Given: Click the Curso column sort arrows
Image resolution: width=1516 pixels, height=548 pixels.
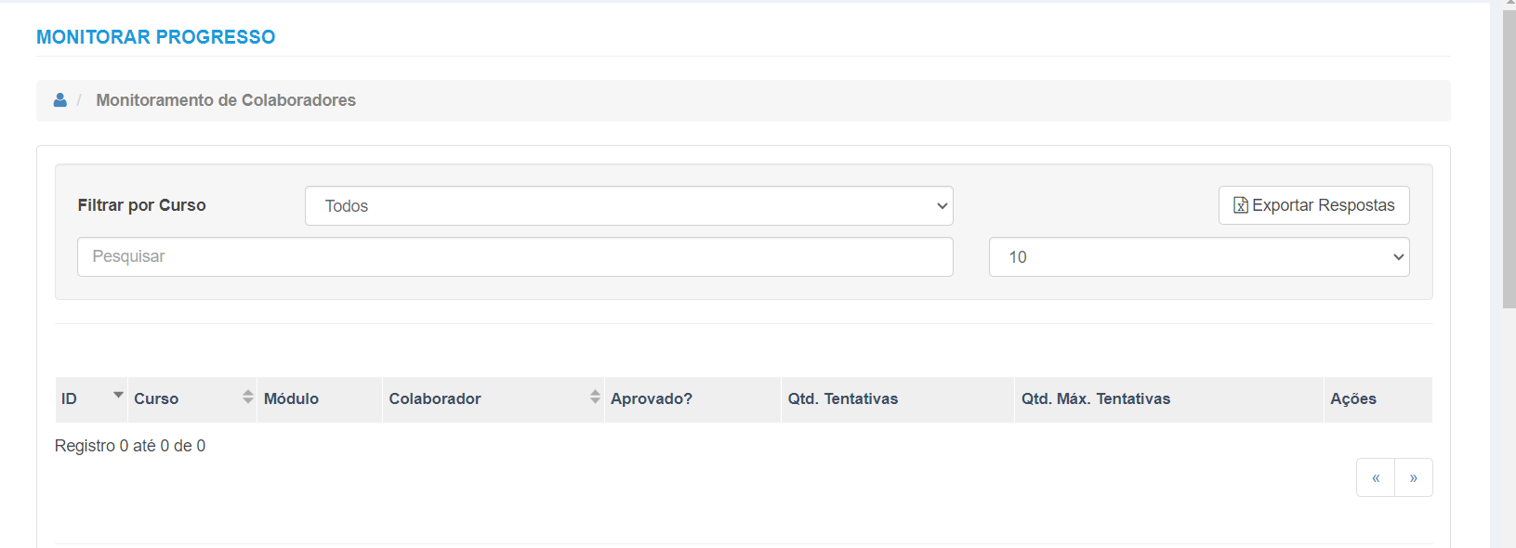Looking at the screenshot, I should (x=248, y=398).
